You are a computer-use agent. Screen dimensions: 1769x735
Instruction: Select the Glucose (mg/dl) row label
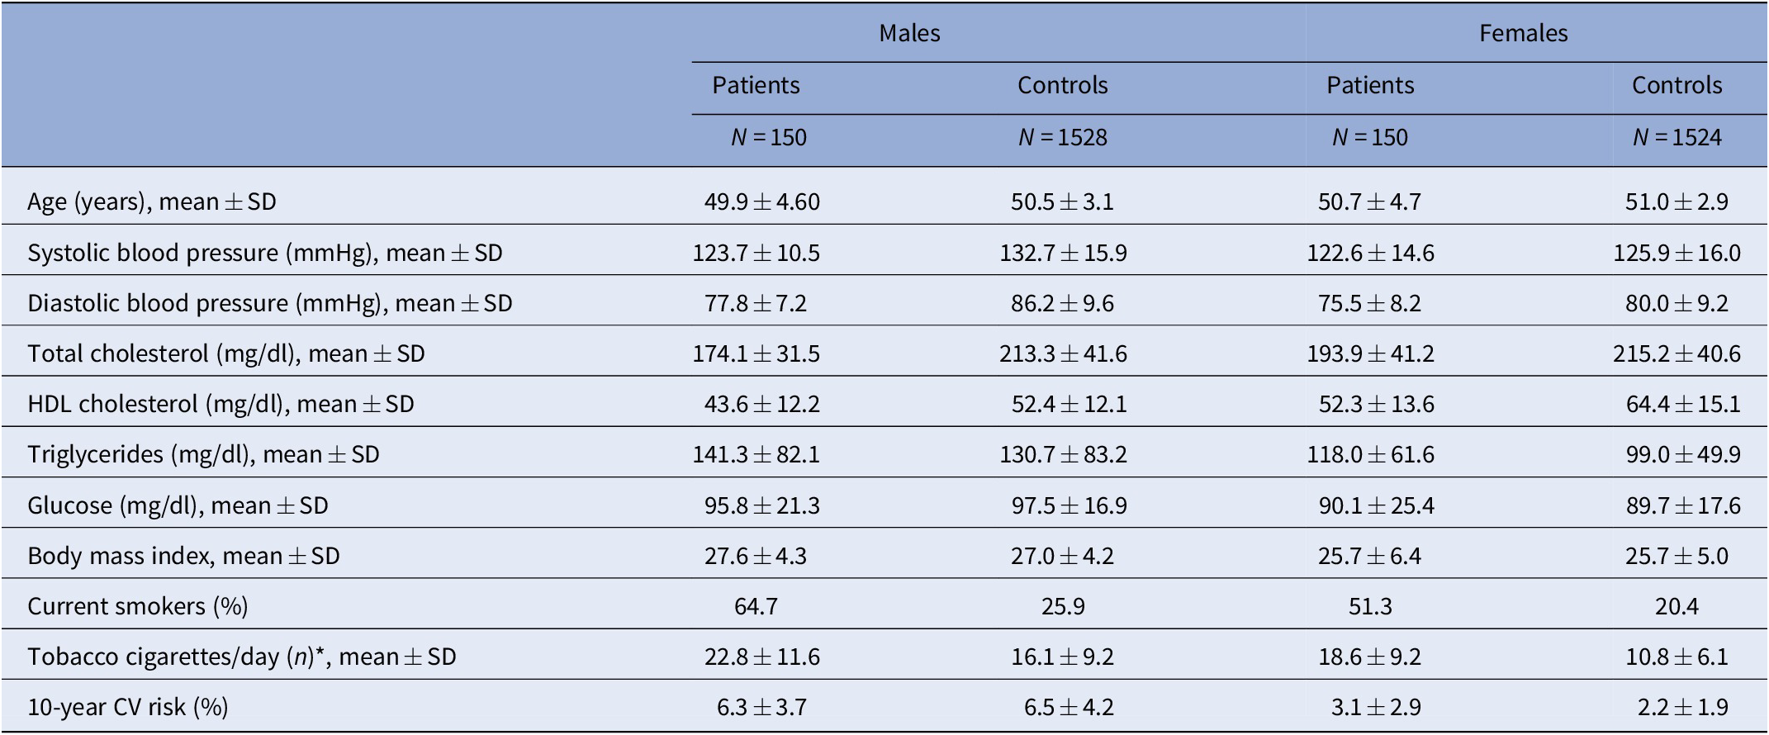tap(178, 505)
